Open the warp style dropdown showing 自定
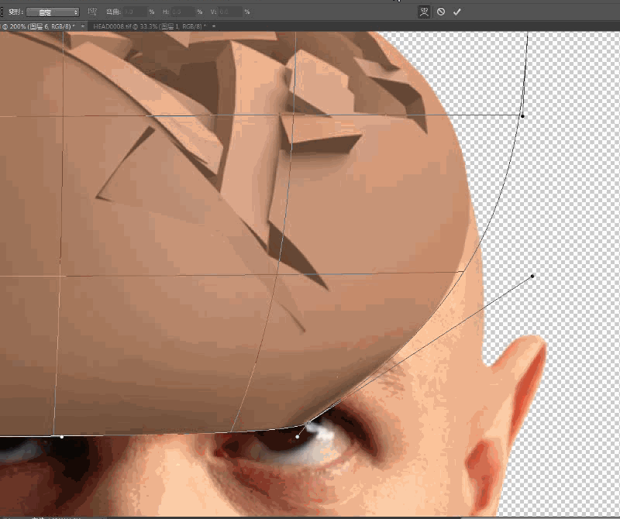Viewport: 620px width, 519px height. pos(53,12)
